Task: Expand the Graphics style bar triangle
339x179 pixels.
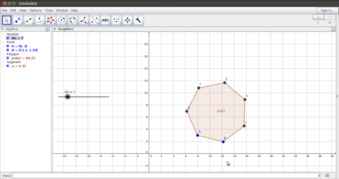Action: (x=55, y=29)
